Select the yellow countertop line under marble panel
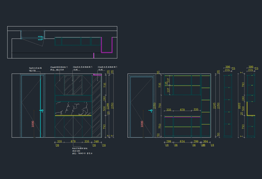This screenshot has width=262, height=179. (73, 116)
